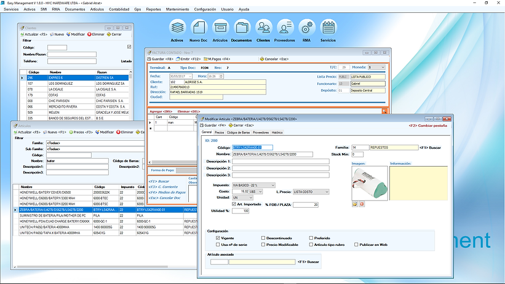Click Eliminar in Artículos window toolbar
Viewport: 505px width, 284px height.
125,132
